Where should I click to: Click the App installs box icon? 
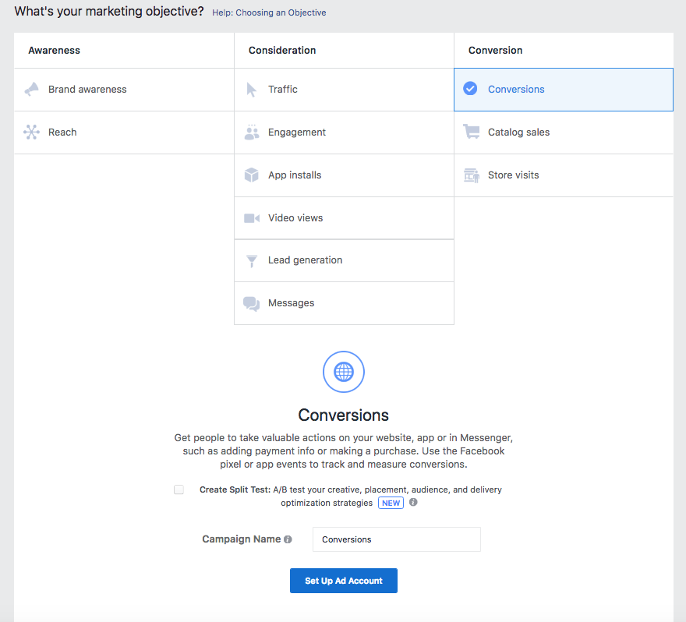[x=252, y=175]
